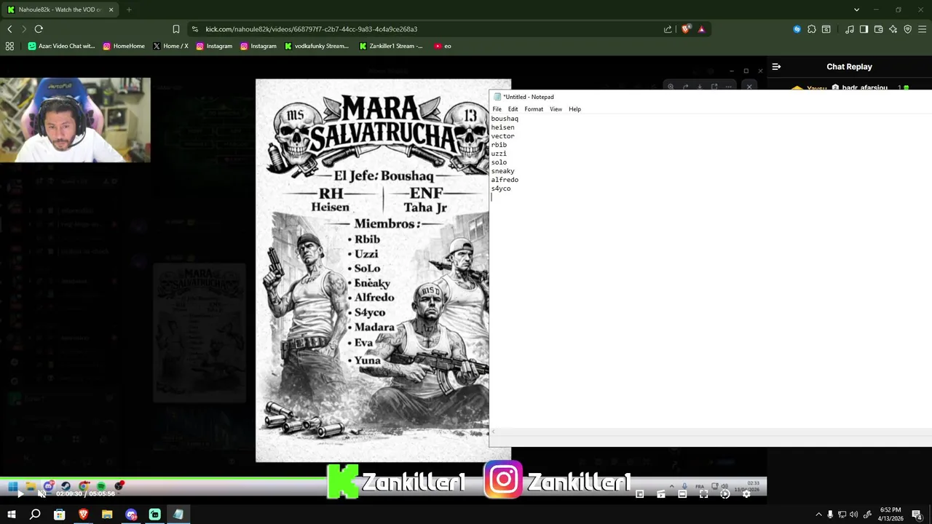
Task: Collapse chat with the Chat Replay arrow icon
Action: [x=776, y=66]
